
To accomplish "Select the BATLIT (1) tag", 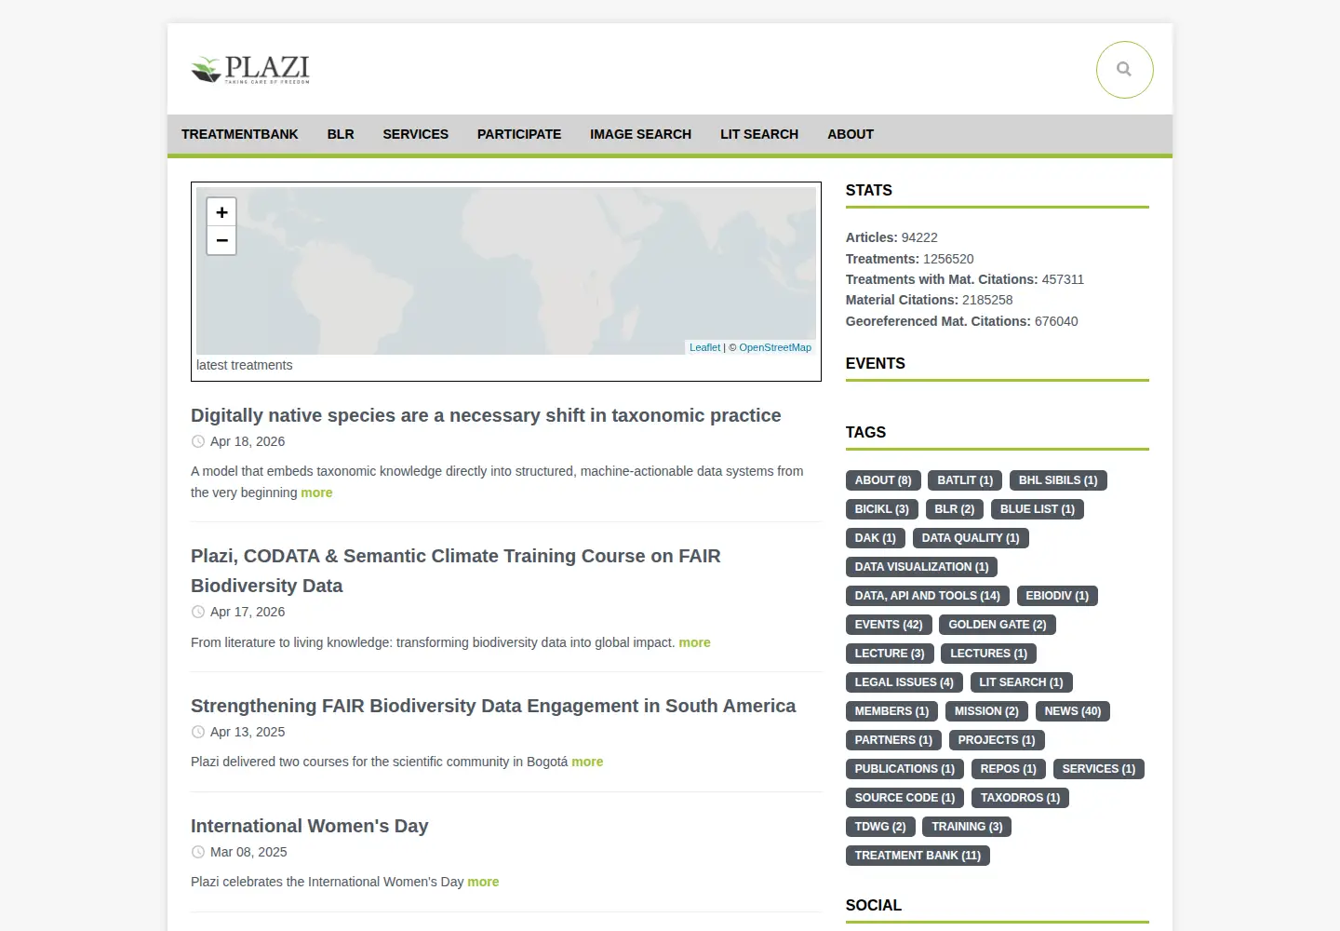I will click(965, 480).
